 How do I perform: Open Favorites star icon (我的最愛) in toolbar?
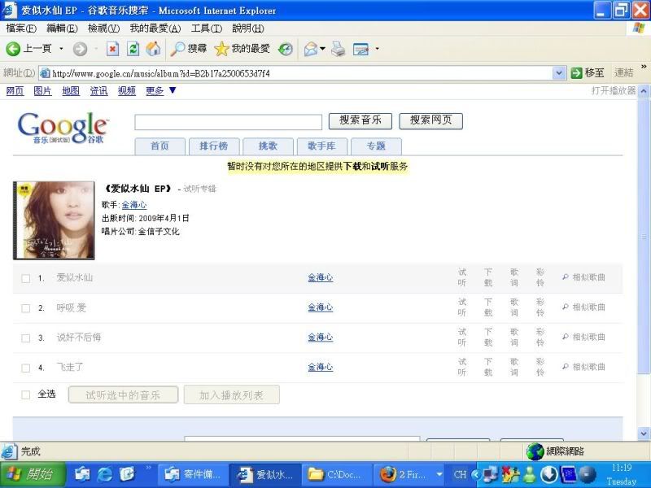pyautogui.click(x=221, y=49)
